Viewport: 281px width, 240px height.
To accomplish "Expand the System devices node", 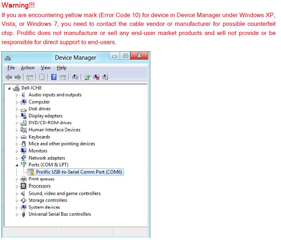I will [x=17, y=208].
